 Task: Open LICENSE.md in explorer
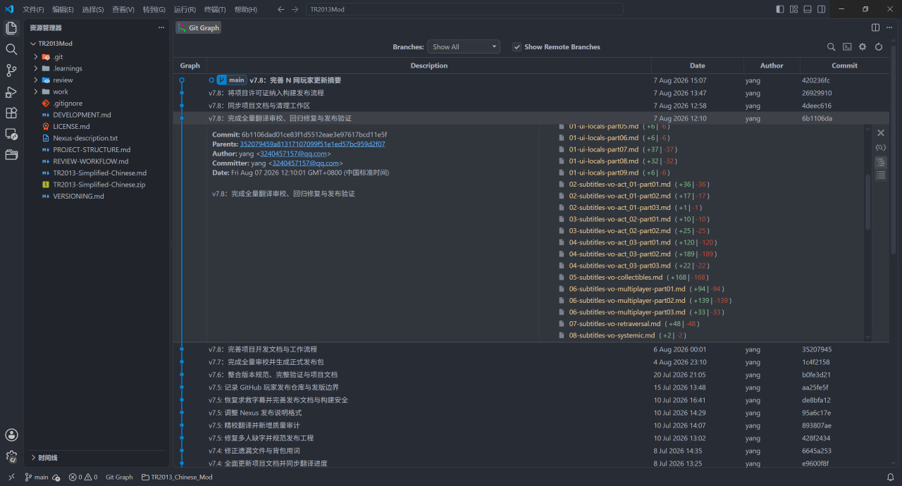coord(71,126)
